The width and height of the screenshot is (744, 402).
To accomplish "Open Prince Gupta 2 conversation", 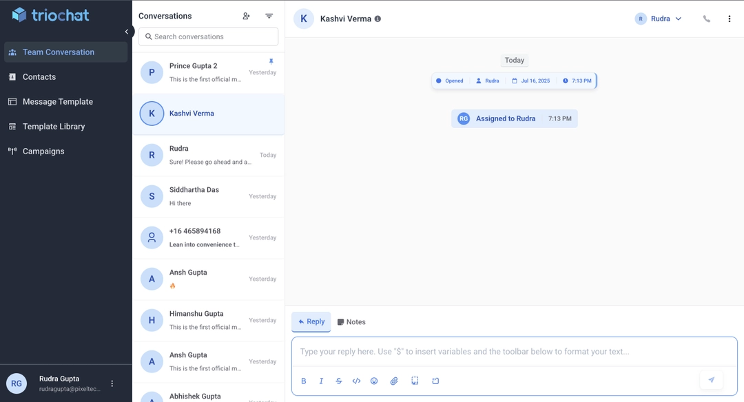I will pyautogui.click(x=208, y=72).
